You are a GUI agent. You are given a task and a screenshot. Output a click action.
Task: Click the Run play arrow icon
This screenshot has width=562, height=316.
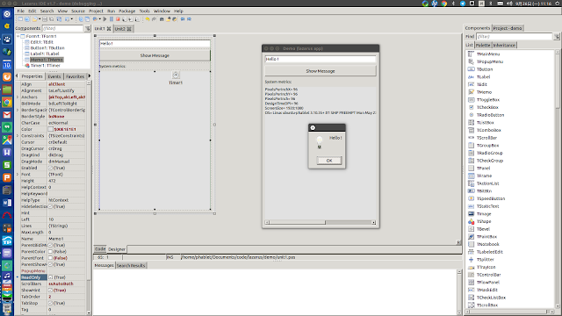click(104, 19)
